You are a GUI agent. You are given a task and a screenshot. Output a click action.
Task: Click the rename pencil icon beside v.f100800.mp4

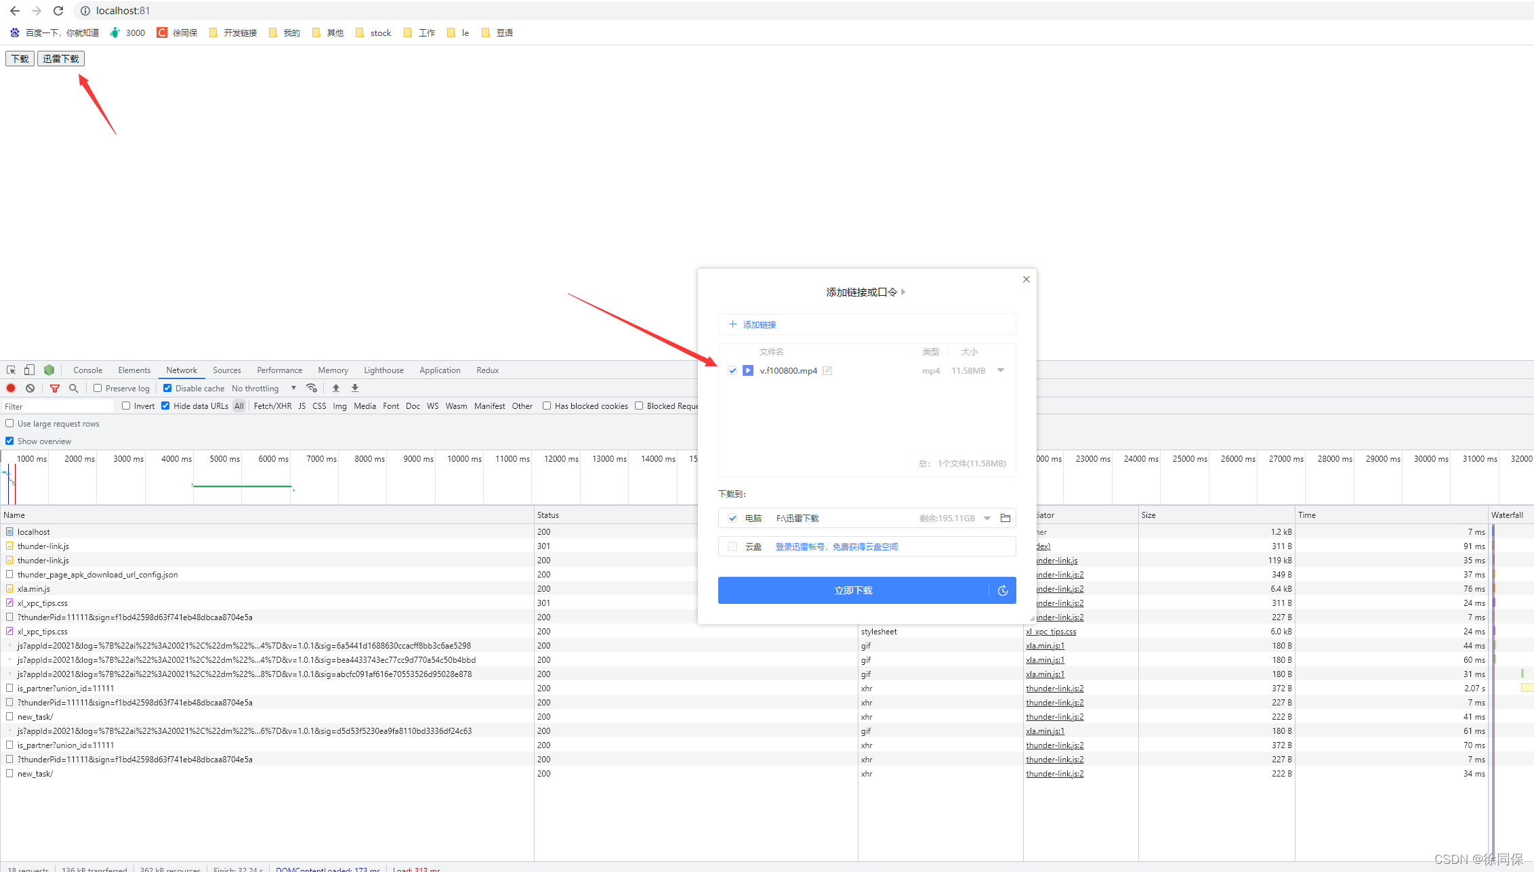pyautogui.click(x=827, y=371)
